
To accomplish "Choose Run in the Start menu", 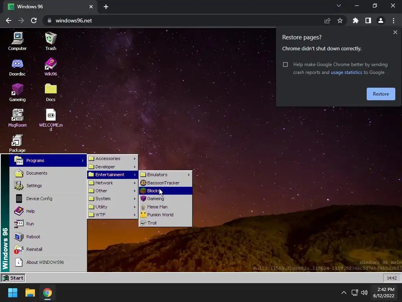I will tap(48, 224).
